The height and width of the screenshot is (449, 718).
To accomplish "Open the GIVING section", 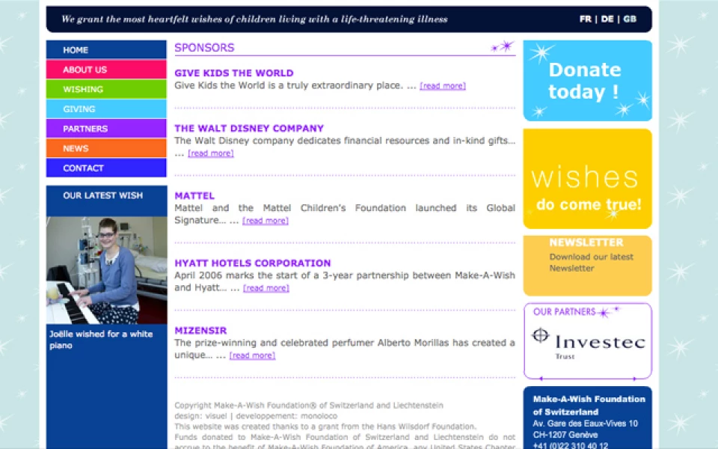I will click(x=106, y=109).
